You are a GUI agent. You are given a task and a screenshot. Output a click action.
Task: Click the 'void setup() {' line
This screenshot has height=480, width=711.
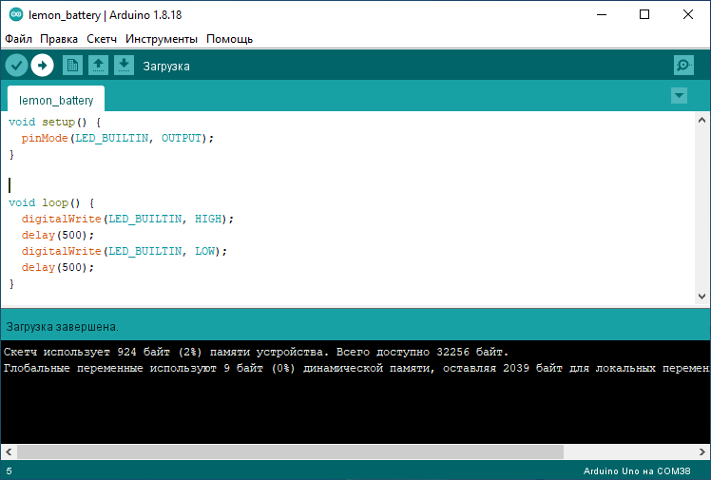pyautogui.click(x=54, y=122)
